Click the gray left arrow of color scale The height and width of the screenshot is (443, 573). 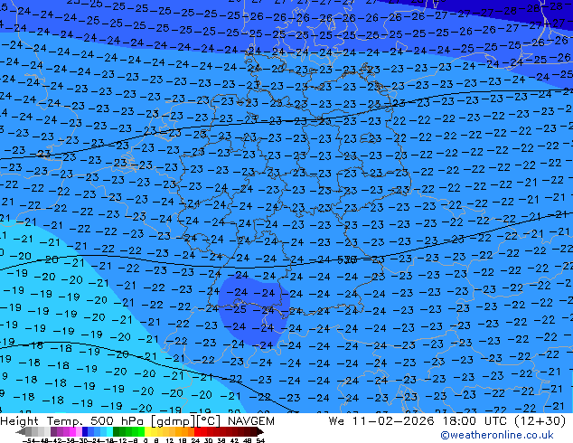click(x=20, y=431)
